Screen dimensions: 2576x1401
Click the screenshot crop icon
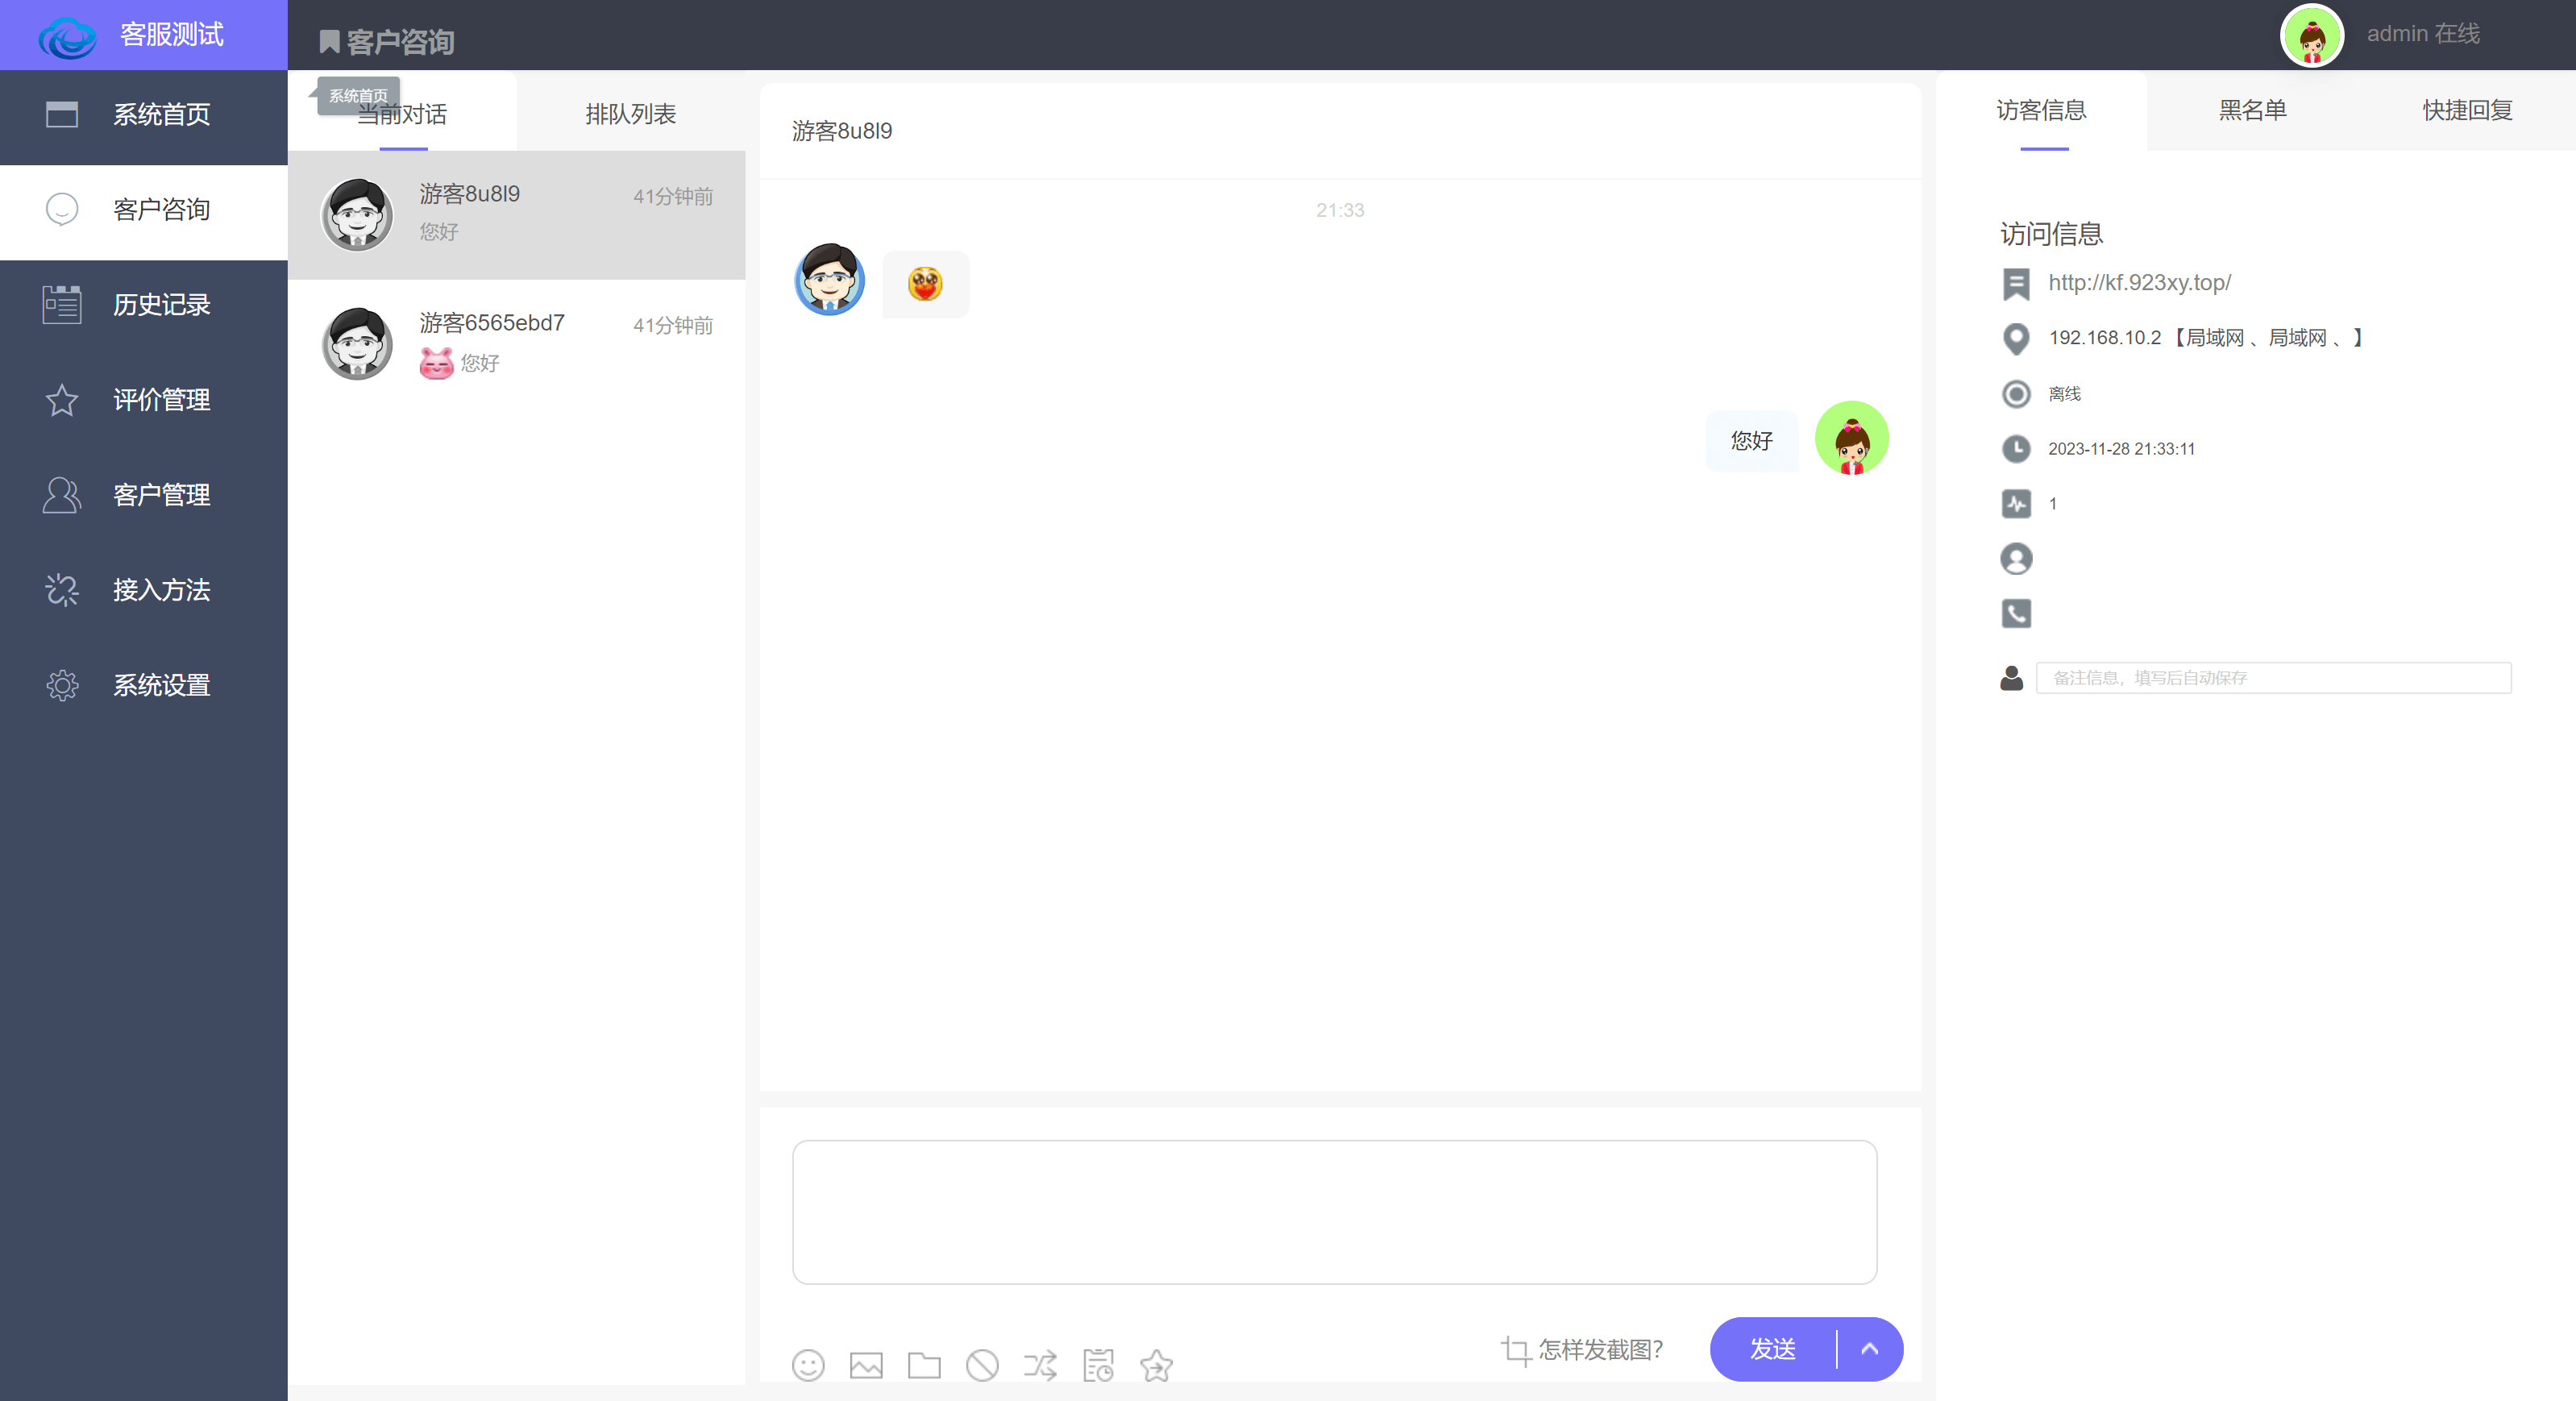pos(1516,1351)
